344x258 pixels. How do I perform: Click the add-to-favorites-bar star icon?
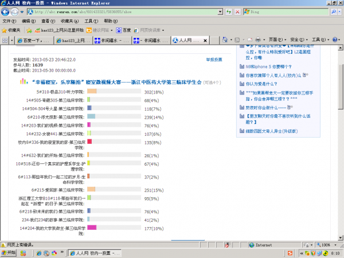pyautogui.click(x=29, y=30)
